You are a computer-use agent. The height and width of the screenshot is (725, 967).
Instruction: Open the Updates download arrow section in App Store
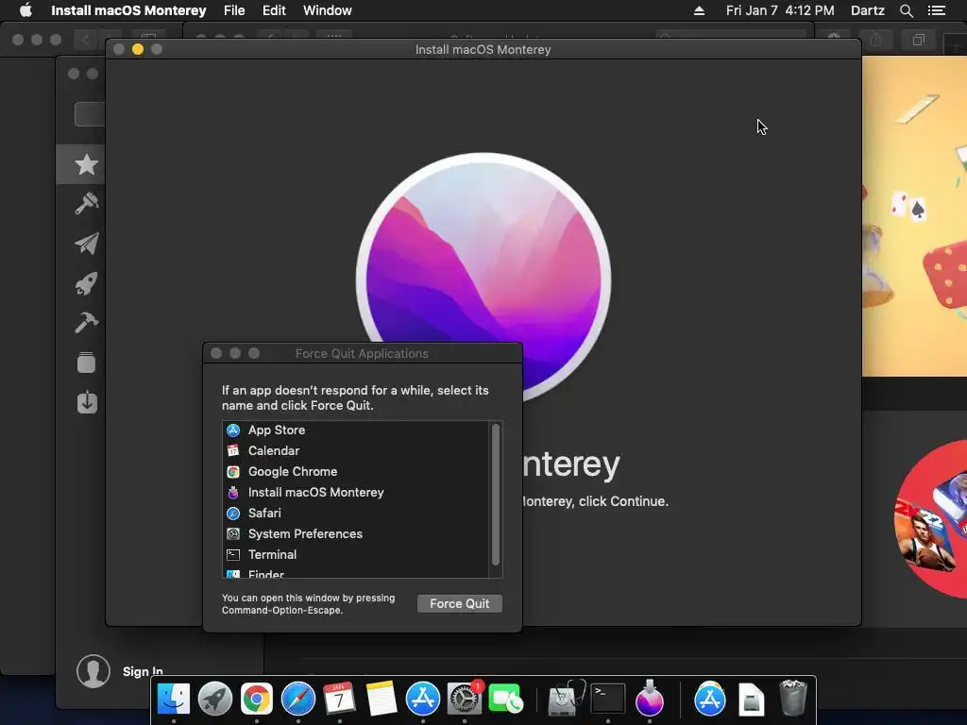pyautogui.click(x=87, y=402)
